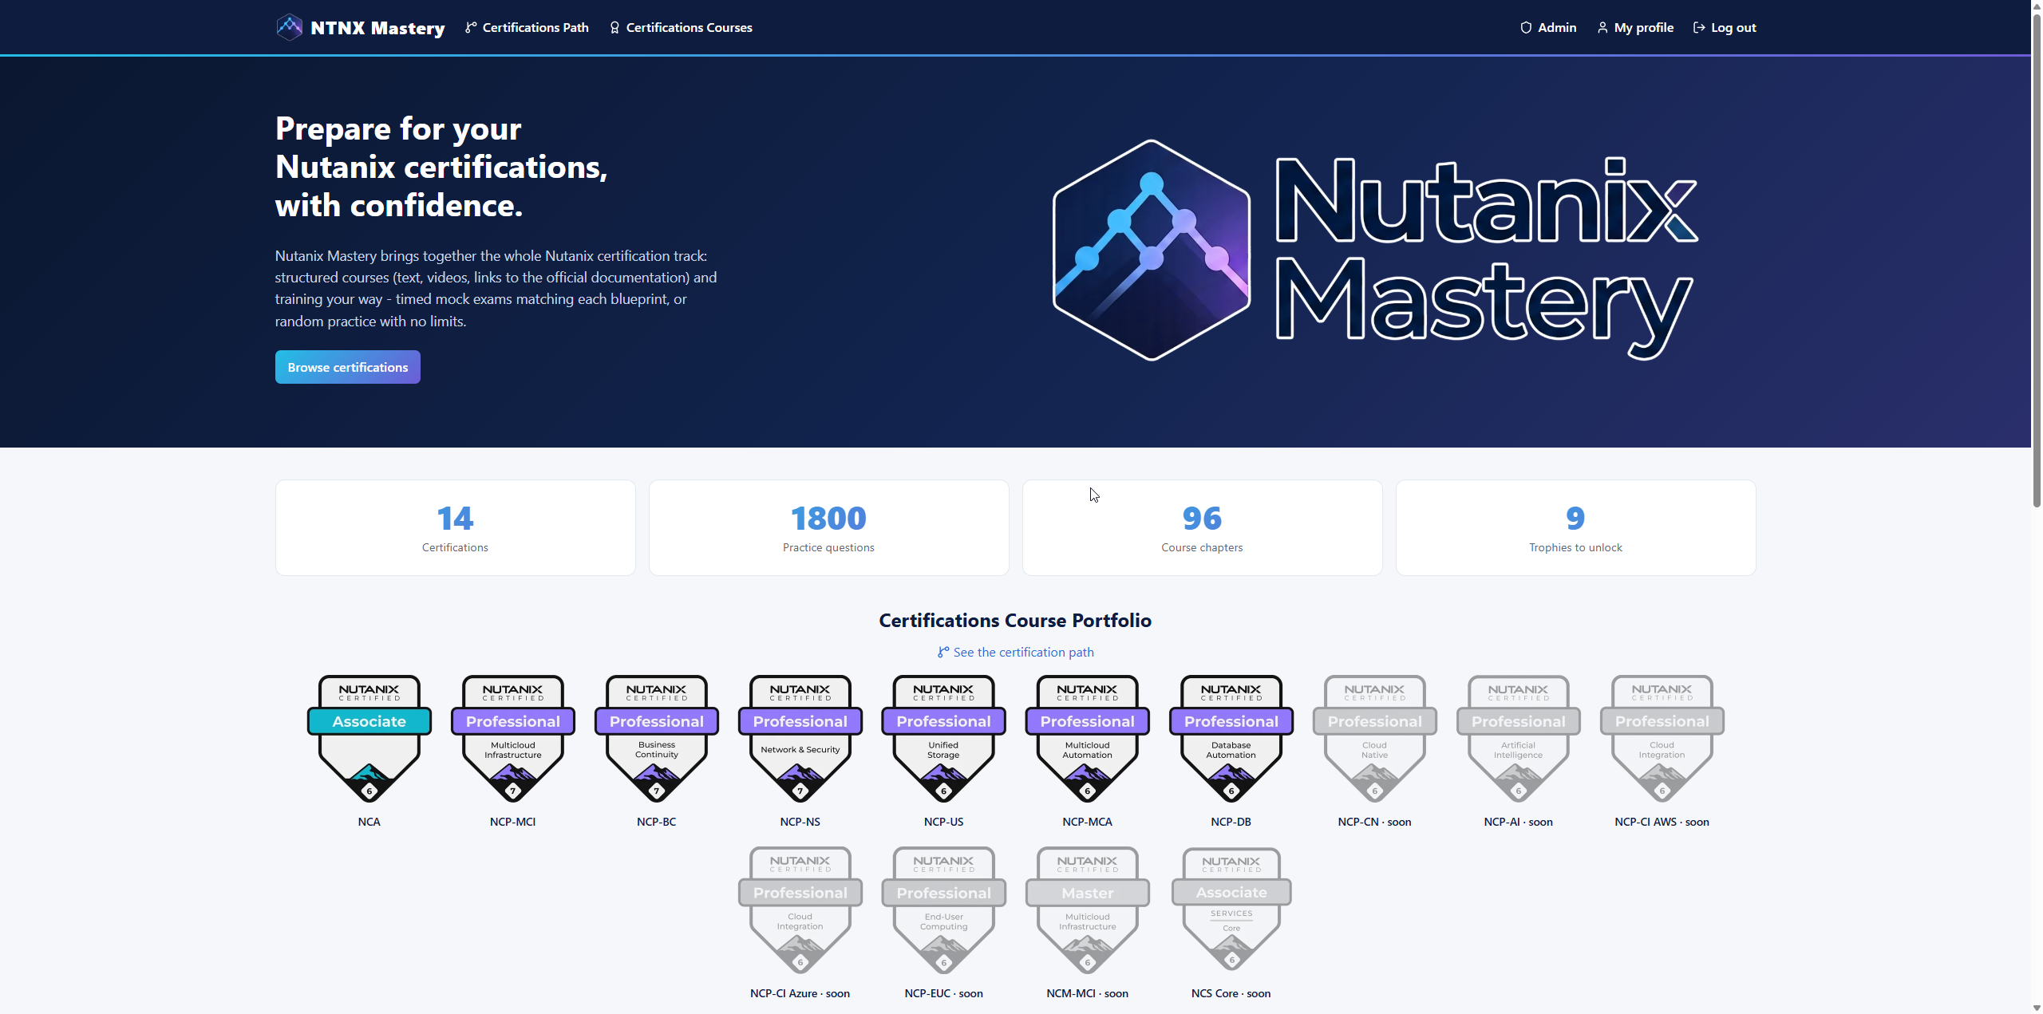Viewport: 2043px width, 1014px height.
Task: Click the NCP-CI Azure · soon label
Action: [x=800, y=993]
